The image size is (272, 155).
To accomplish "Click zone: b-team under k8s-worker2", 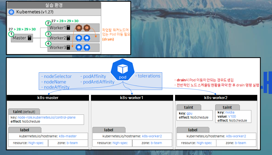I will tap(236, 143).
